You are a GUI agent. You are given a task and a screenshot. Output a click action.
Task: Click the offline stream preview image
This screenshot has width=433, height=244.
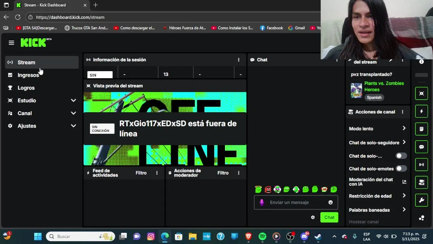coord(165,129)
